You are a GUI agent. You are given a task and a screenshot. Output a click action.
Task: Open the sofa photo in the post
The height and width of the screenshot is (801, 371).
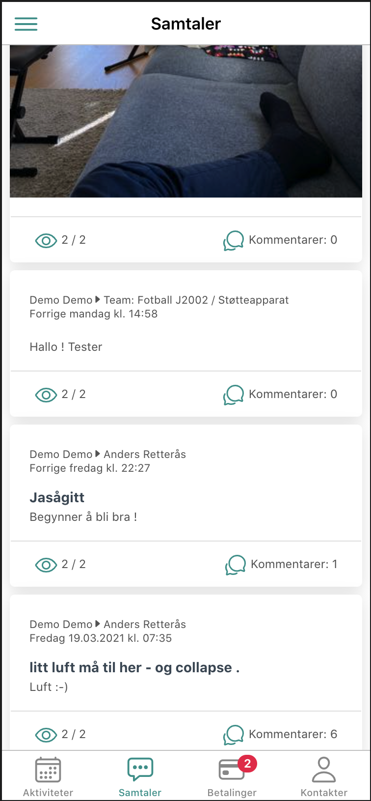tap(186, 121)
